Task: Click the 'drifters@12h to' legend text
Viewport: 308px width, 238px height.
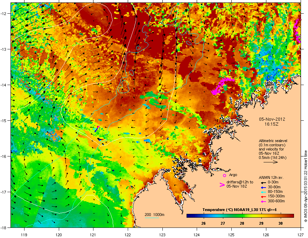Action: pos(240,182)
